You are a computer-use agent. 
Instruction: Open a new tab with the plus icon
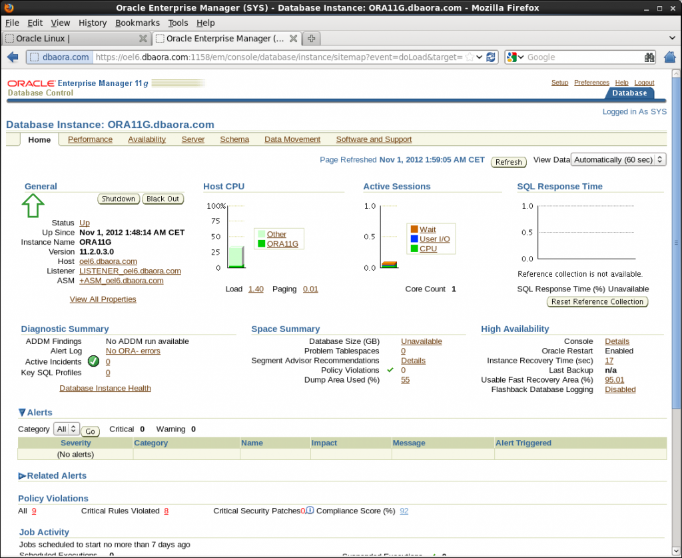click(x=311, y=38)
